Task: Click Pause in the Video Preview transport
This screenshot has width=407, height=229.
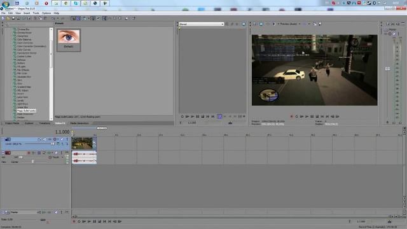Action: pos(312,116)
